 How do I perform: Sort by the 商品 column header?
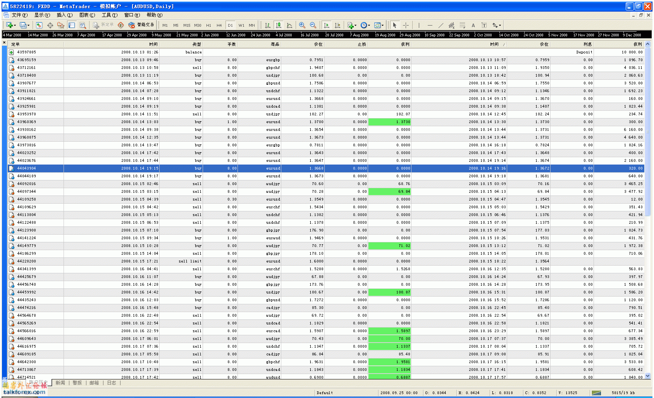point(259,44)
